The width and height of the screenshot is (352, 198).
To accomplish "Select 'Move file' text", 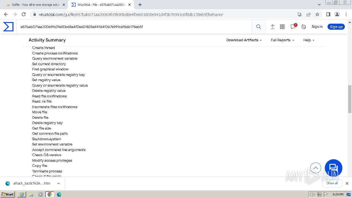I will (40, 112).
